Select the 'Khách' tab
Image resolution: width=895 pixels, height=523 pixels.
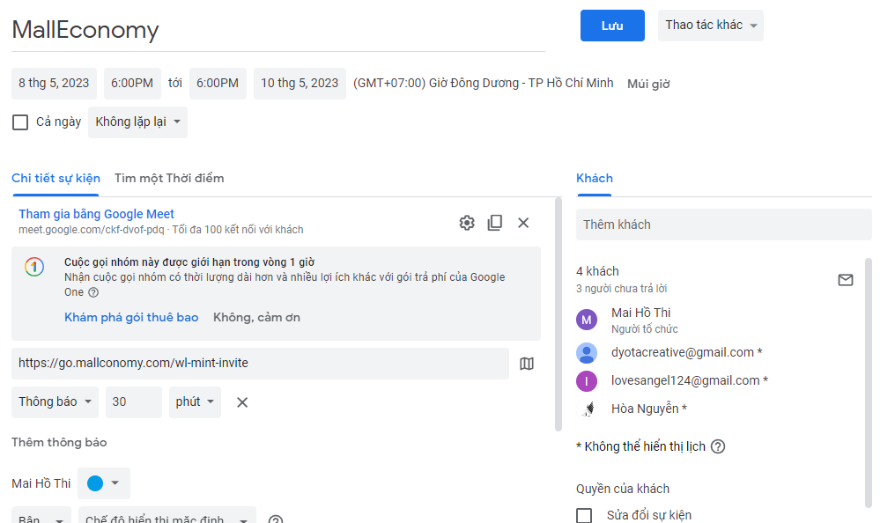pyautogui.click(x=595, y=179)
